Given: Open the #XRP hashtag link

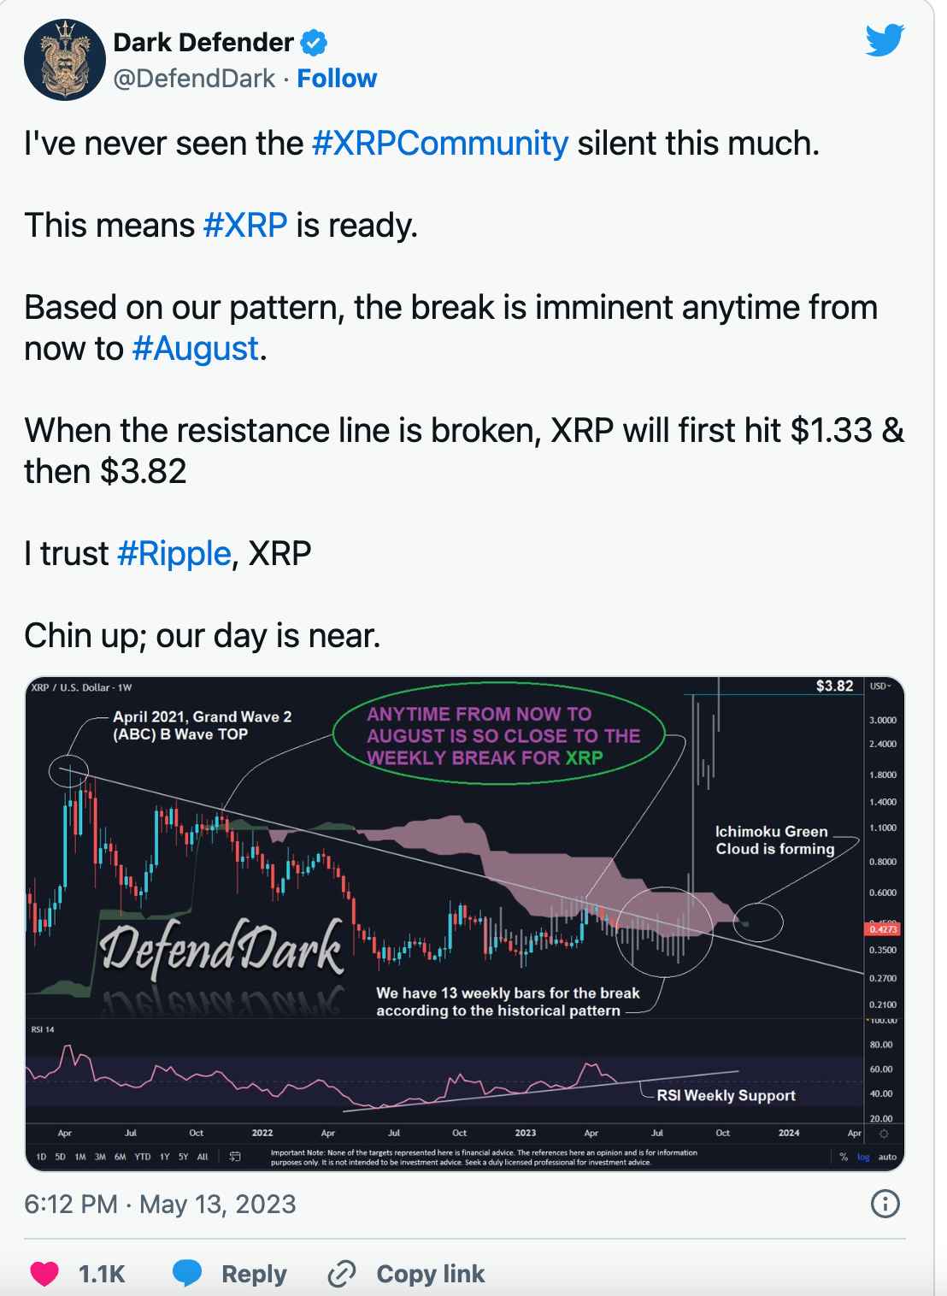Looking at the screenshot, I should coord(245,225).
